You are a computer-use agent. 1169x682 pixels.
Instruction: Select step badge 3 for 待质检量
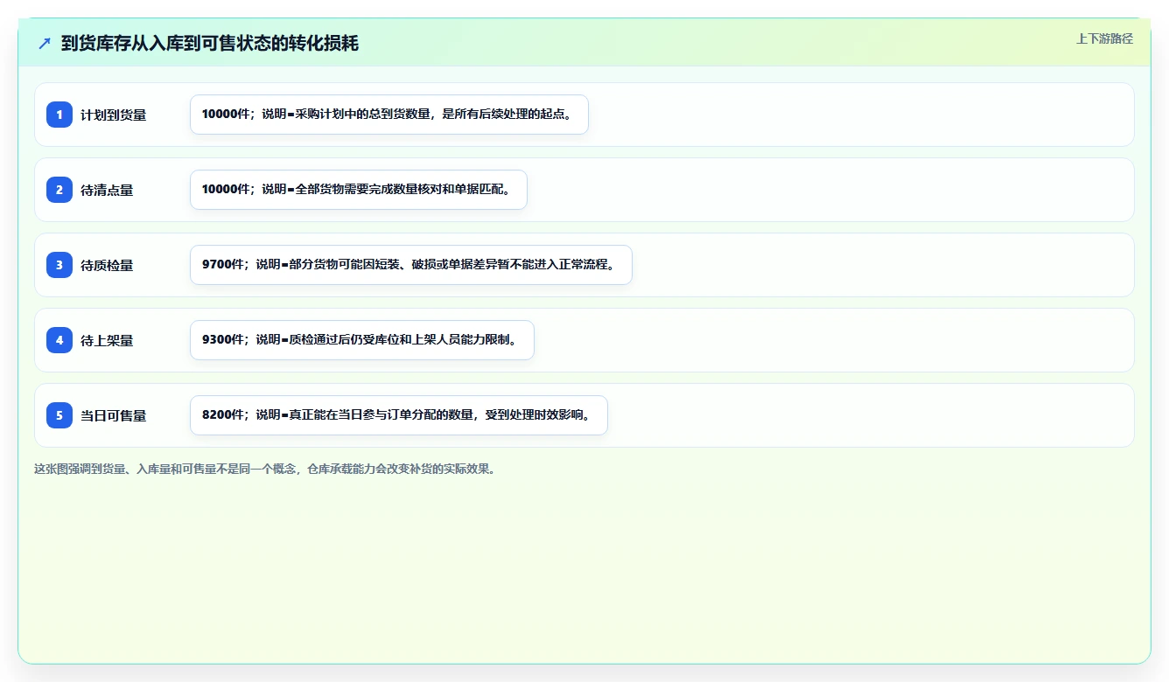(x=59, y=265)
